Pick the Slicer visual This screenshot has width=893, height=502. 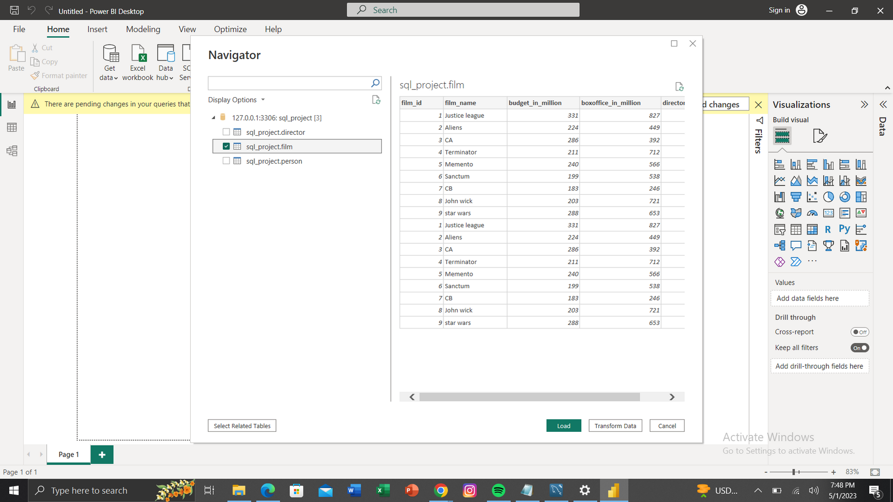click(x=779, y=229)
